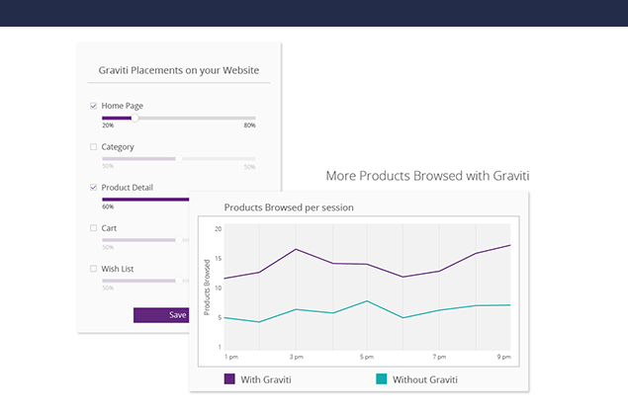This screenshot has height=411, width=628.
Task: Click the Home Page '80%' value
Action: coord(249,125)
